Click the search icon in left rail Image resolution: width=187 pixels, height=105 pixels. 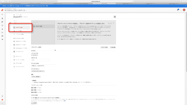[x=2, y=14]
